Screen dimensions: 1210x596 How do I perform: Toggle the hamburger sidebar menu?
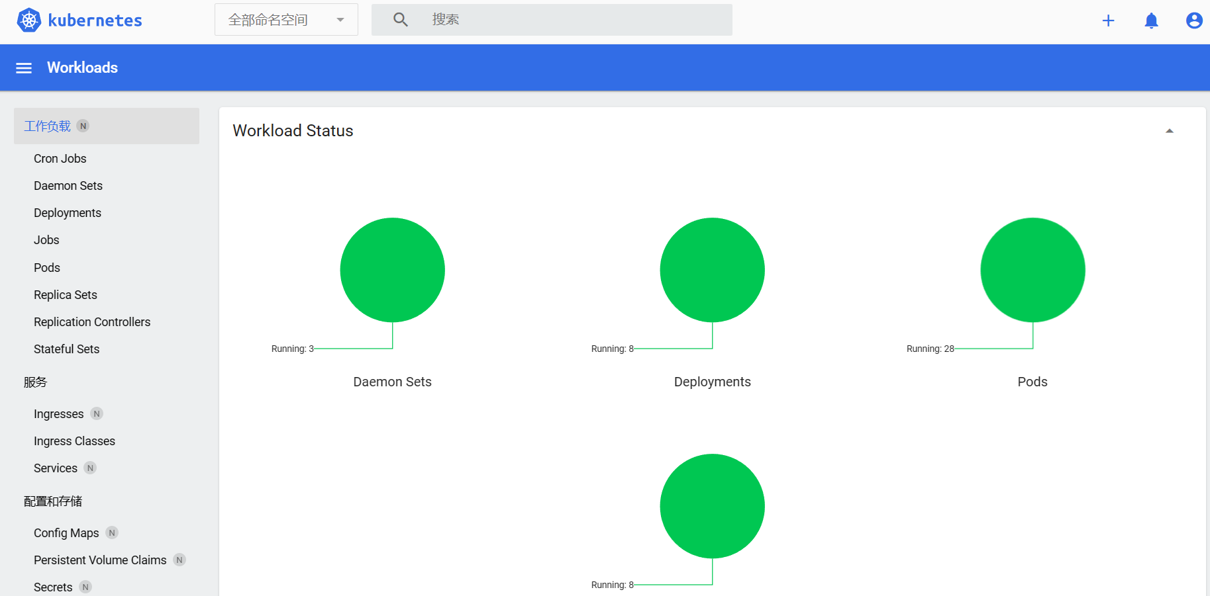tap(24, 68)
